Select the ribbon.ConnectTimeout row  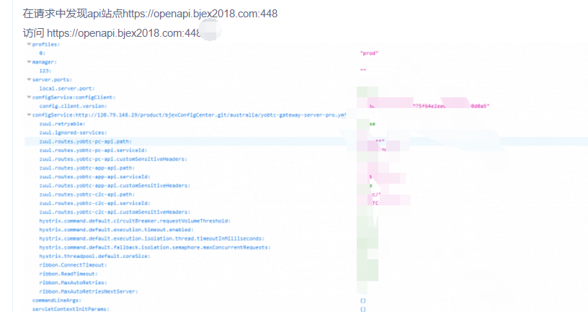coord(73,265)
